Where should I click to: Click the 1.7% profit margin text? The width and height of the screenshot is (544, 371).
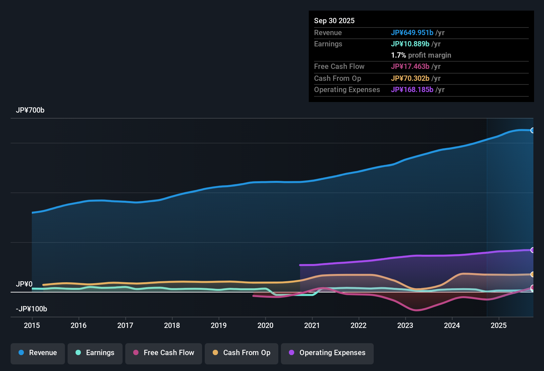point(421,55)
